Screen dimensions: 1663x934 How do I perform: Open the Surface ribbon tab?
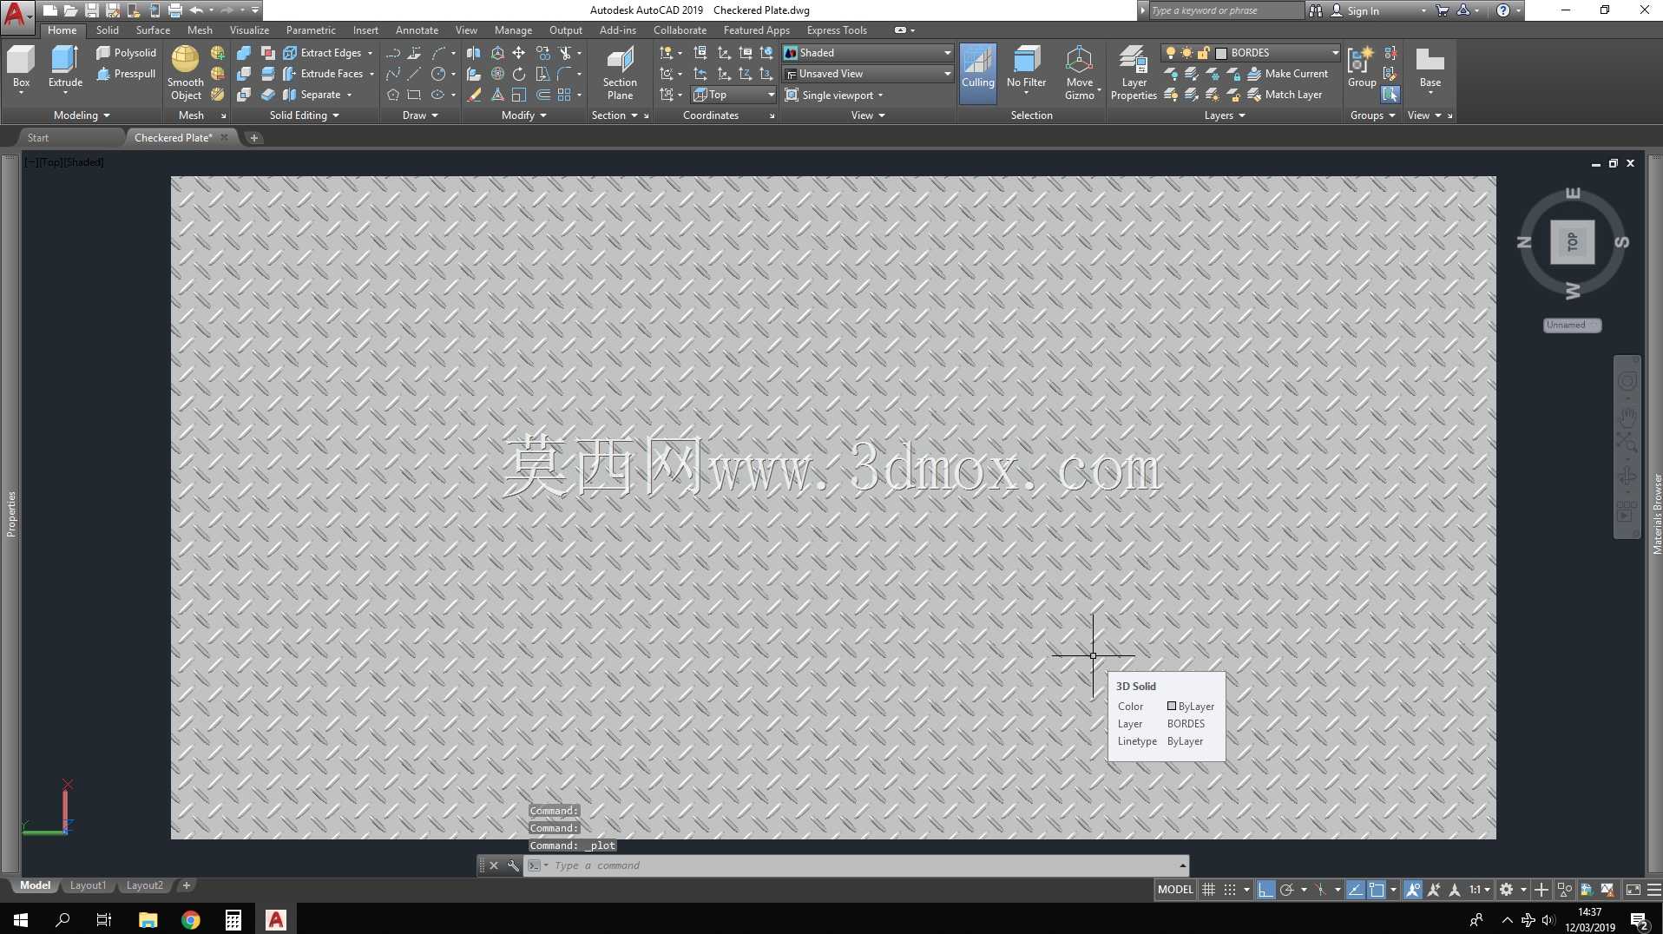[x=153, y=30]
